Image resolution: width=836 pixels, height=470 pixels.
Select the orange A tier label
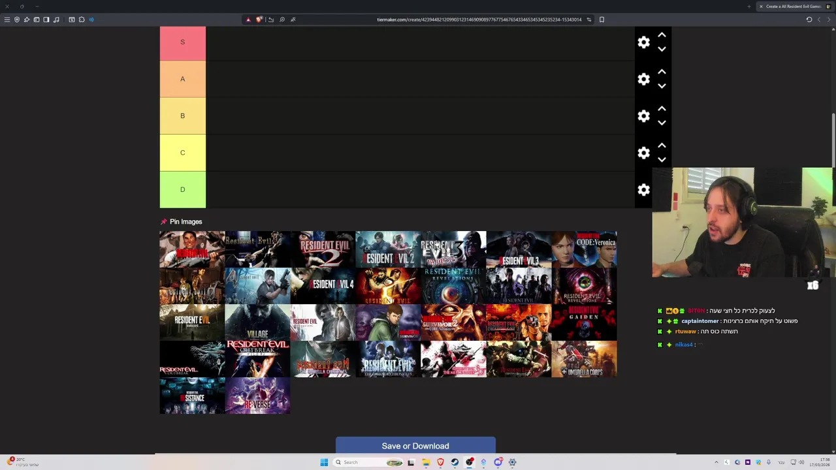pyautogui.click(x=183, y=79)
